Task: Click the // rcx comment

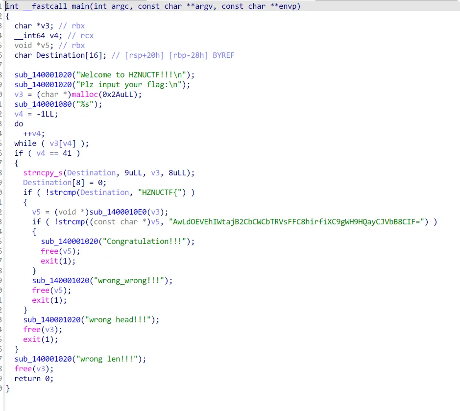Action: click(x=80, y=36)
